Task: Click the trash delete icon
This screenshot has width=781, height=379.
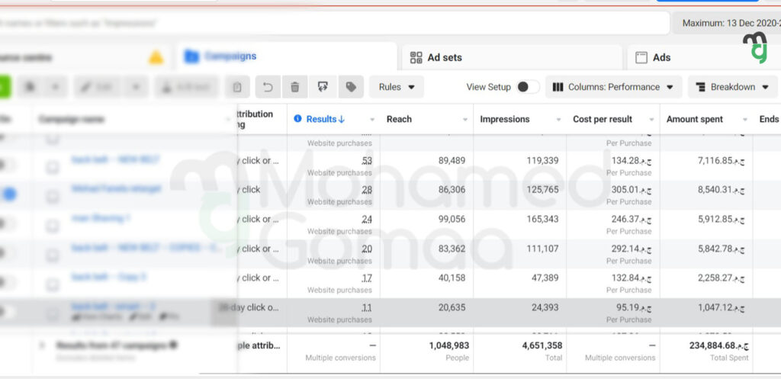Action: 295,87
